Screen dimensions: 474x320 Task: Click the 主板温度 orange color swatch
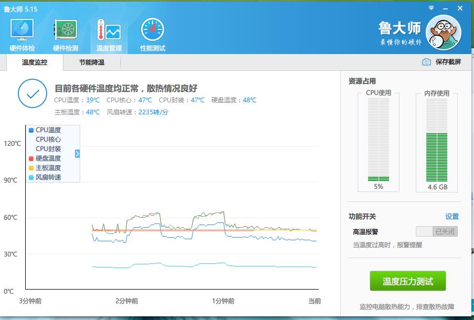[31, 168]
